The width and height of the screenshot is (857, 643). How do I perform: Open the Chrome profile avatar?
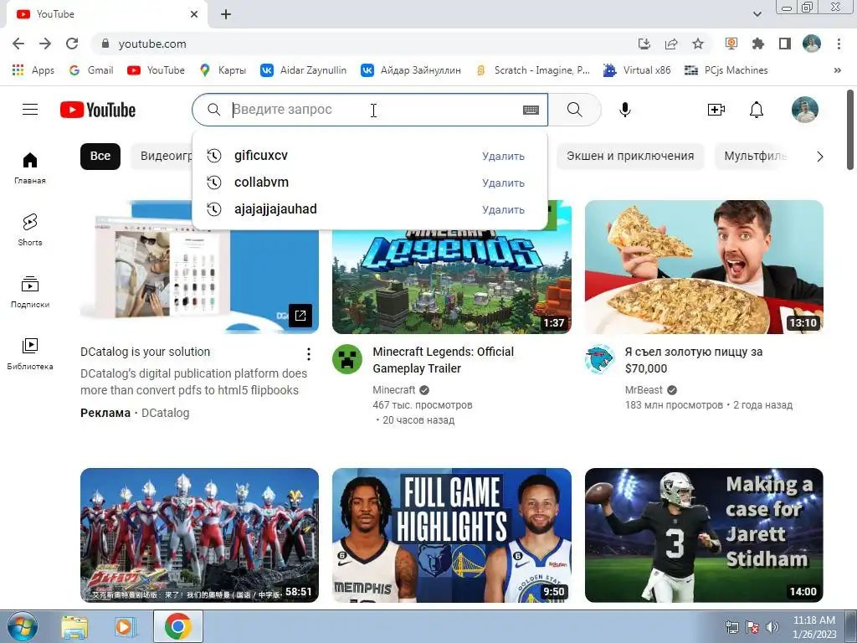click(x=812, y=44)
